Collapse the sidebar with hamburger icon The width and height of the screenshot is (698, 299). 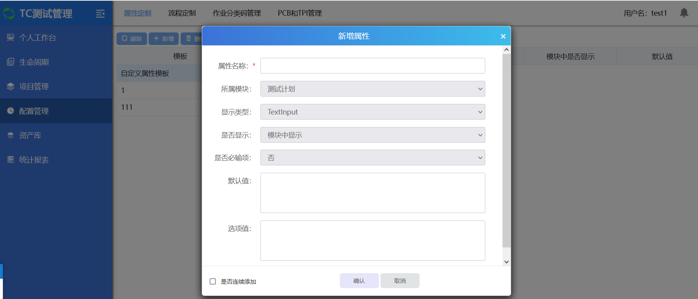click(x=100, y=14)
